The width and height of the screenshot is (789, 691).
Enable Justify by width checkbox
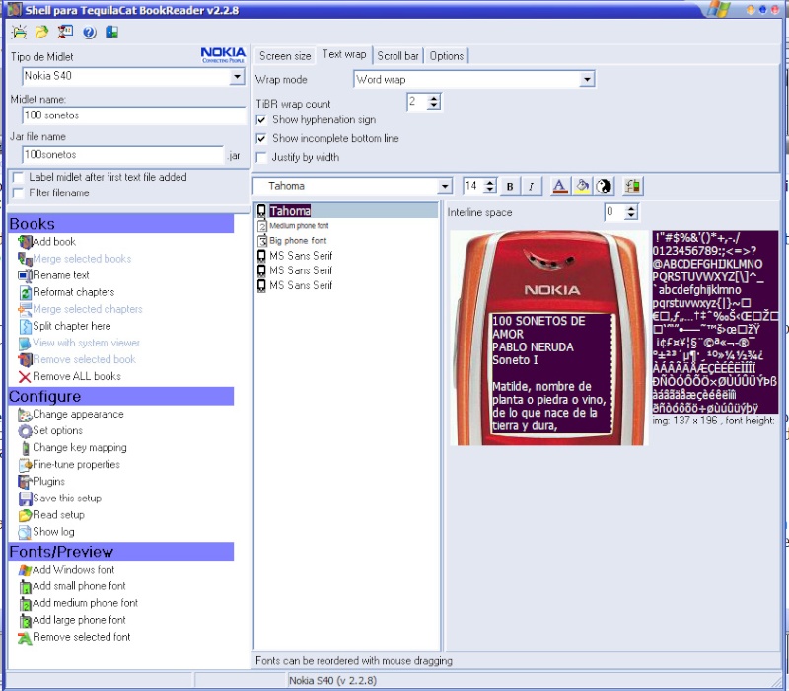(261, 158)
